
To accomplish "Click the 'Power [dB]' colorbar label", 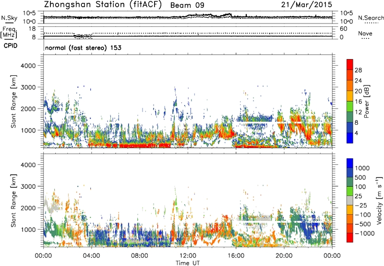I will coord(366,101).
